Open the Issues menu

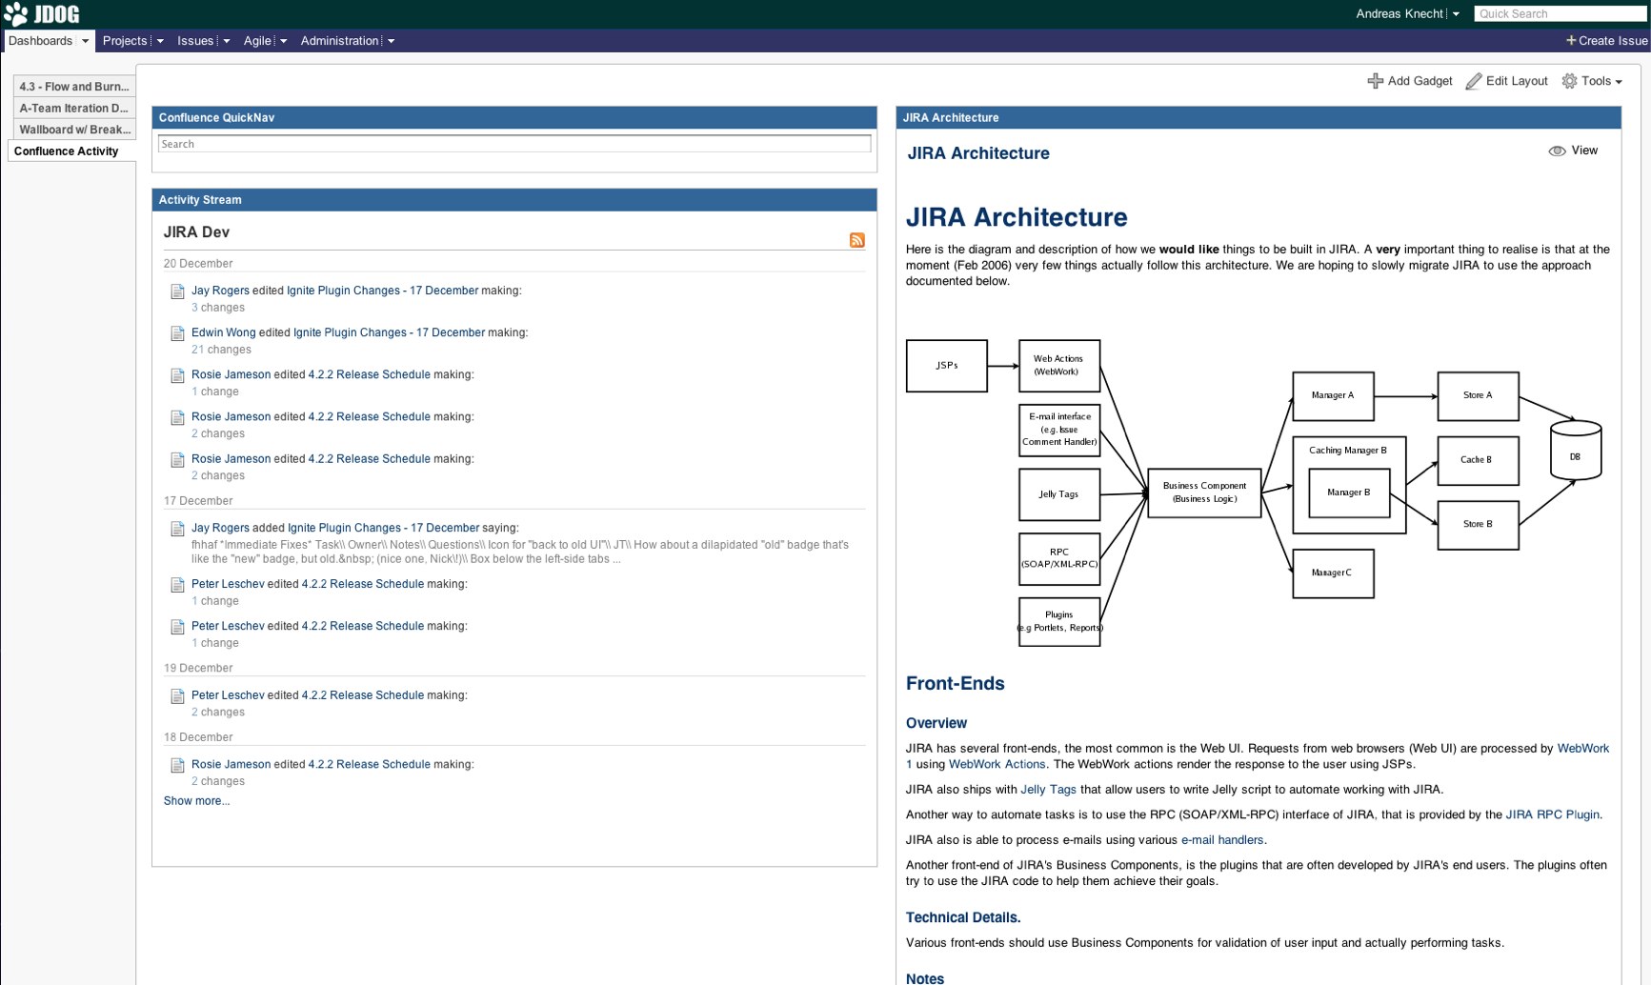pyautogui.click(x=195, y=41)
